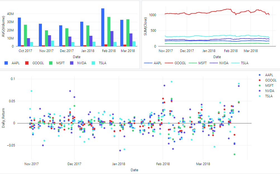Toggle MSFT line in SUM(Close) chart legend
The height and width of the screenshot is (174, 280).
(198, 63)
